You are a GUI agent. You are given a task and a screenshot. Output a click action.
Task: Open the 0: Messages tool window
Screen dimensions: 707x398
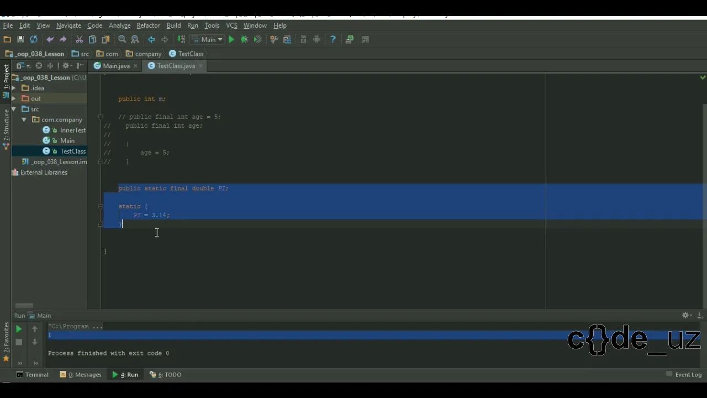click(81, 375)
